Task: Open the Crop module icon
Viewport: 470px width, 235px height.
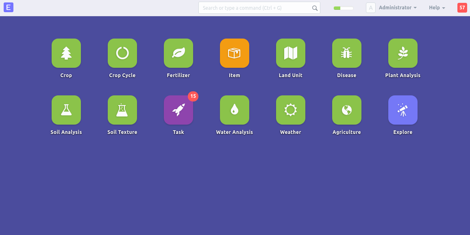Action: point(66,53)
